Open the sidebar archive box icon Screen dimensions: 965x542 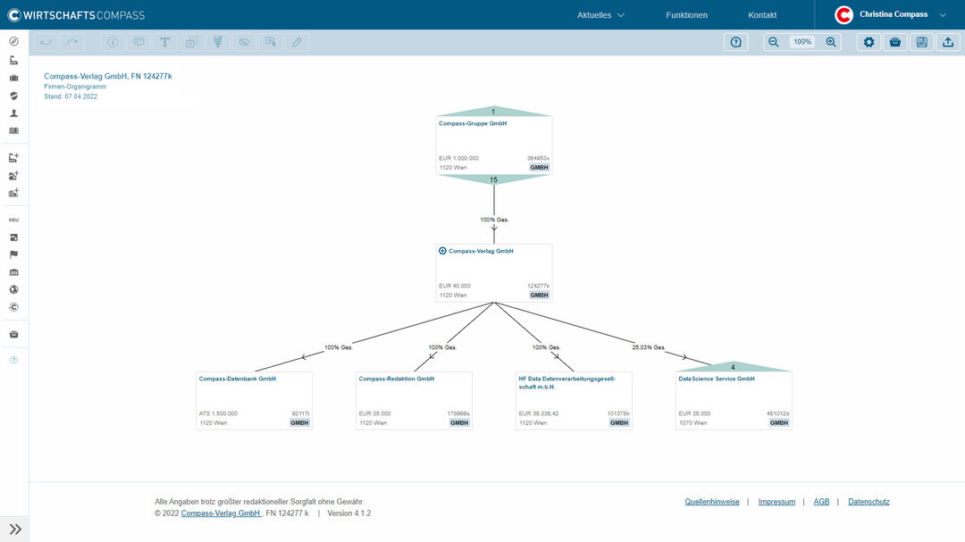[13, 334]
